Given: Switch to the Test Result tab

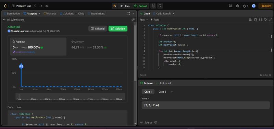Looking at the screenshot, I should point(164,83).
